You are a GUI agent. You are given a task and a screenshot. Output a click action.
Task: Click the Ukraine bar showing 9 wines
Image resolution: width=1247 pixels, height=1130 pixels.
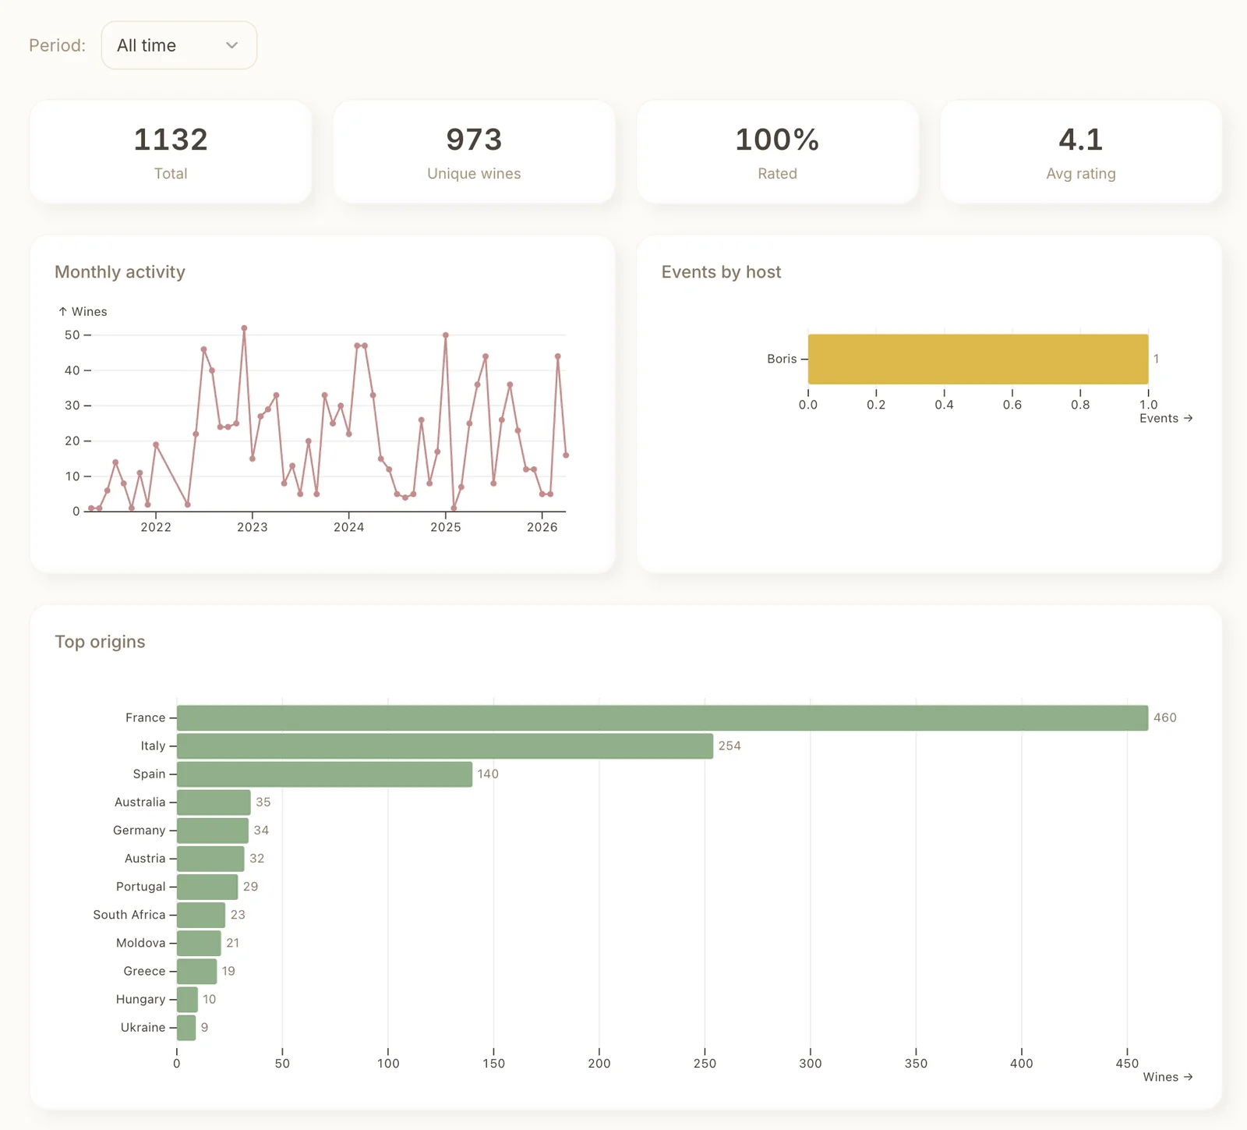(186, 1027)
